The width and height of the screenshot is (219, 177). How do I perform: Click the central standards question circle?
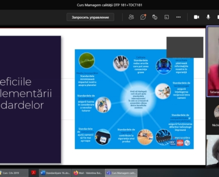click(138, 99)
